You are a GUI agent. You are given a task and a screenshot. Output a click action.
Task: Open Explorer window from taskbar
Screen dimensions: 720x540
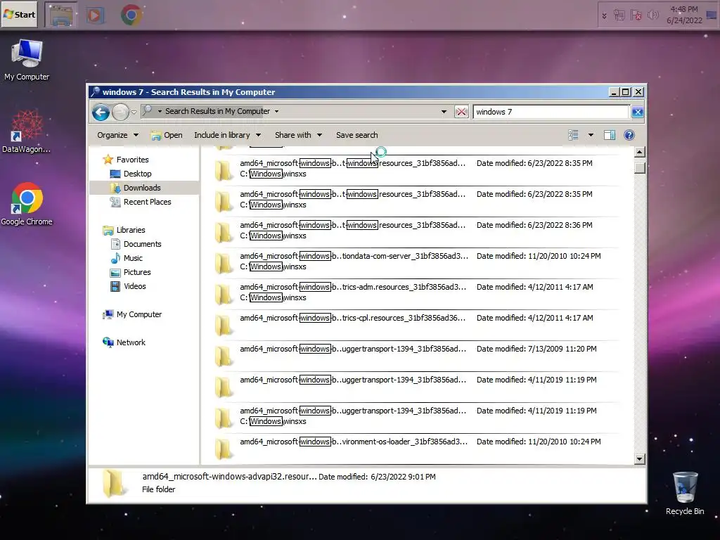point(61,15)
